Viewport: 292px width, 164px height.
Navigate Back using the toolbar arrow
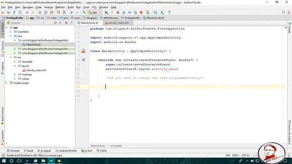tap(71, 12)
